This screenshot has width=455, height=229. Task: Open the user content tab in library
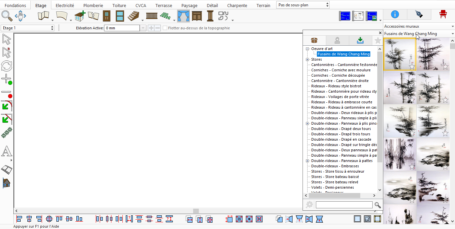click(337, 40)
